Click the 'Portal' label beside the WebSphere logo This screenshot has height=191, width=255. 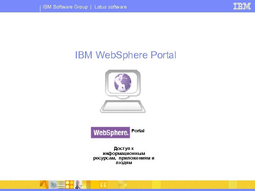point(138,131)
